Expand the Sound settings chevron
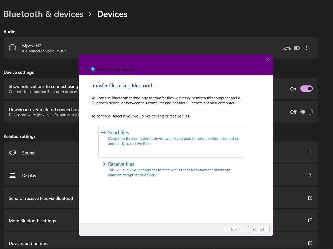Screen dimensions: 333x249 pyautogui.click(x=310, y=152)
